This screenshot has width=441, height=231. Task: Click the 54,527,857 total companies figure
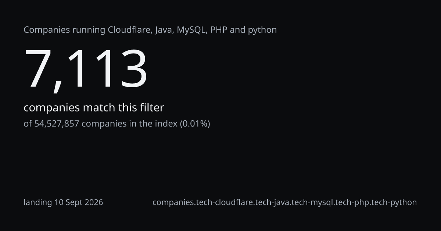click(x=57, y=124)
